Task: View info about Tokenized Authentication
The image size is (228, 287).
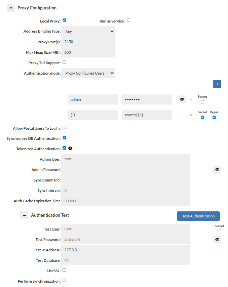Action: pyautogui.click(x=70, y=148)
